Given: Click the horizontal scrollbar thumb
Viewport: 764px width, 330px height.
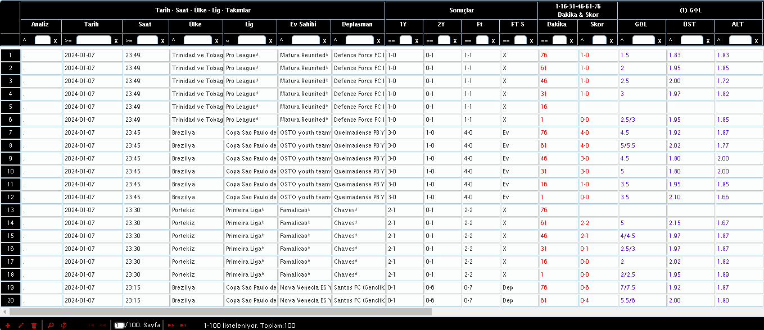Looking at the screenshot, I should (220, 311).
